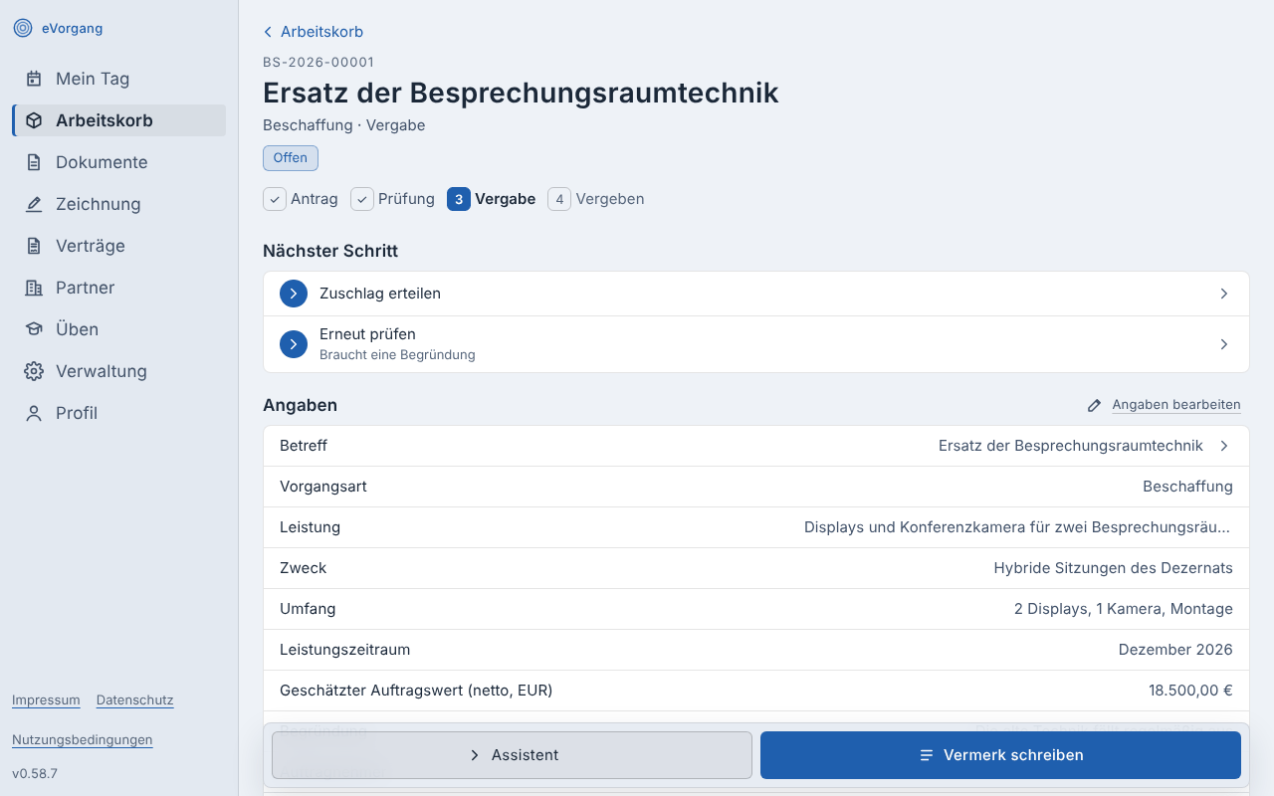This screenshot has height=796, width=1274.
Task: Click the Üben graduation cap icon
Action: point(34,329)
